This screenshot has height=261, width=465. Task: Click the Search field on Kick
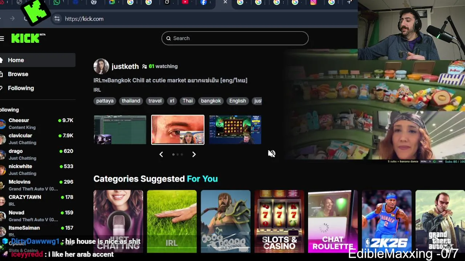[235, 38]
